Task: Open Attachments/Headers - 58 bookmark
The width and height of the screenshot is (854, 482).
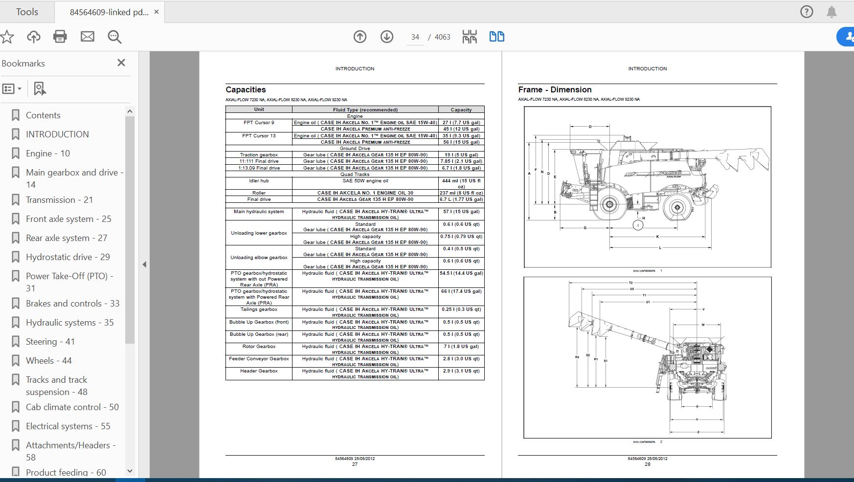Action: pos(71,451)
